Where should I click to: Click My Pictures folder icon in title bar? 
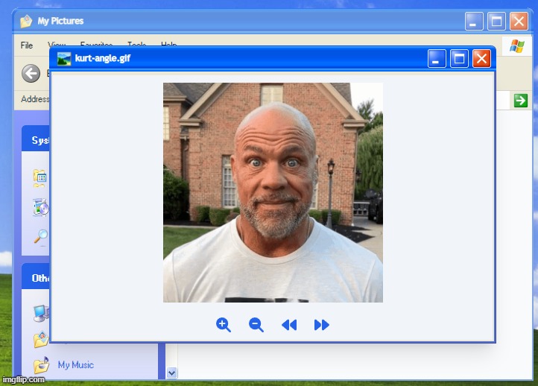[26, 22]
